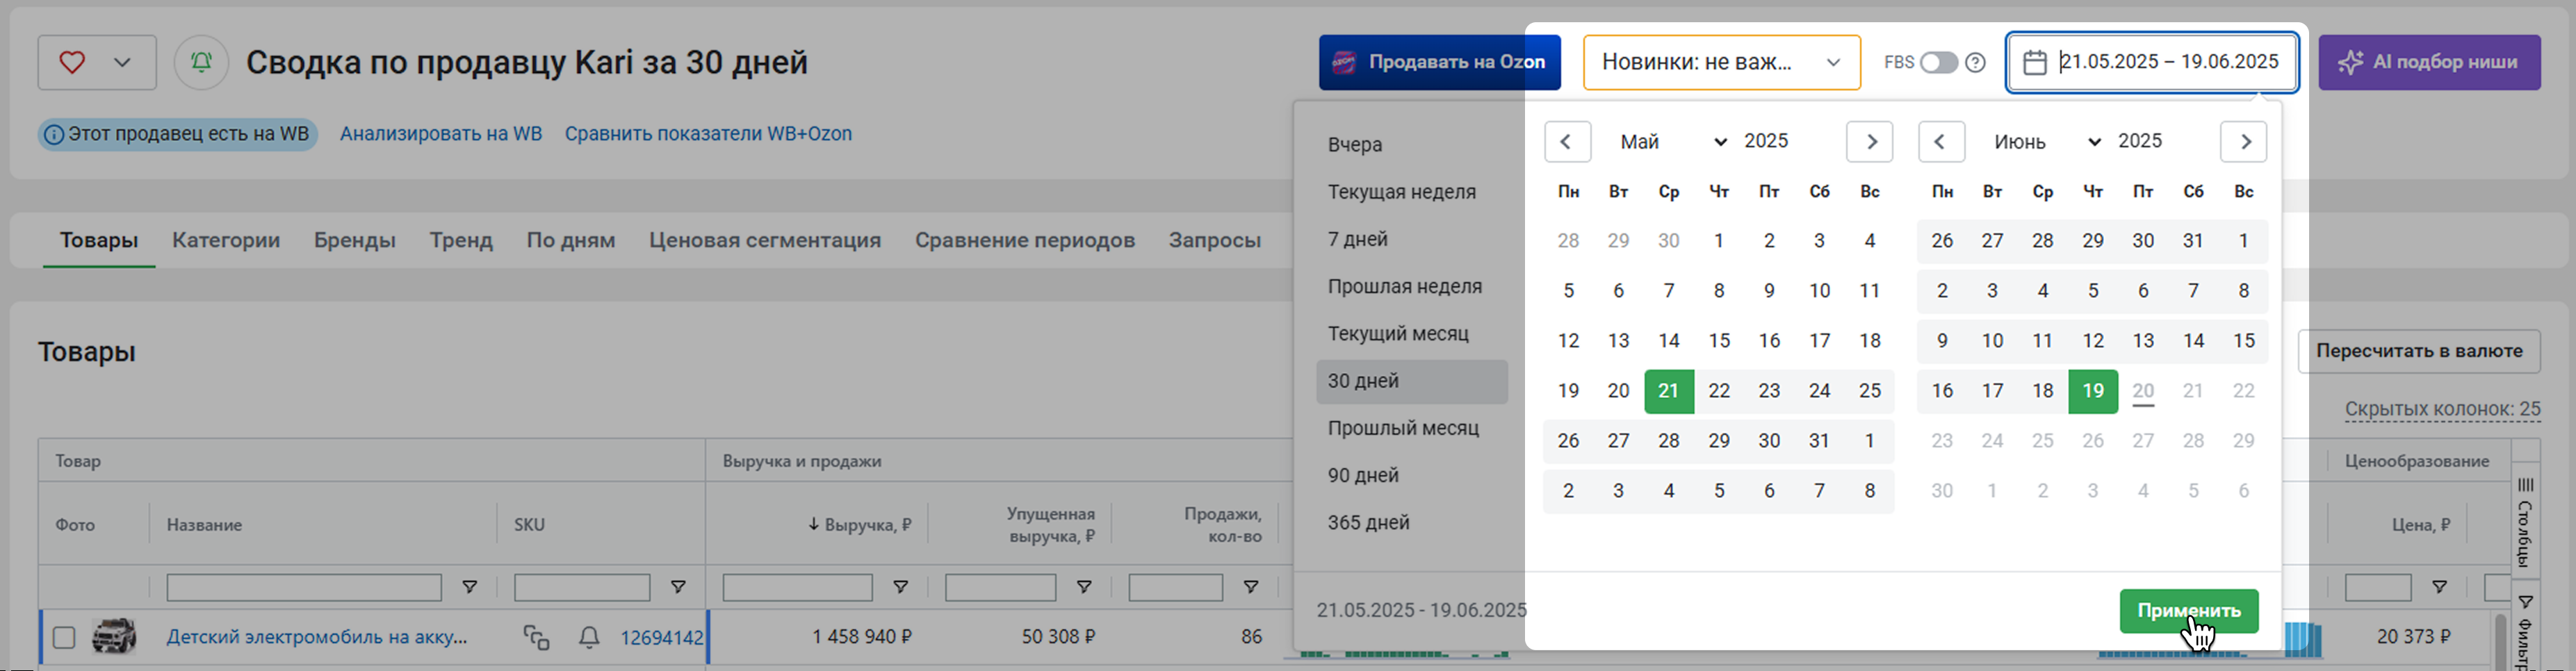
Task: Open the Май month dropdown
Action: [x=1673, y=142]
